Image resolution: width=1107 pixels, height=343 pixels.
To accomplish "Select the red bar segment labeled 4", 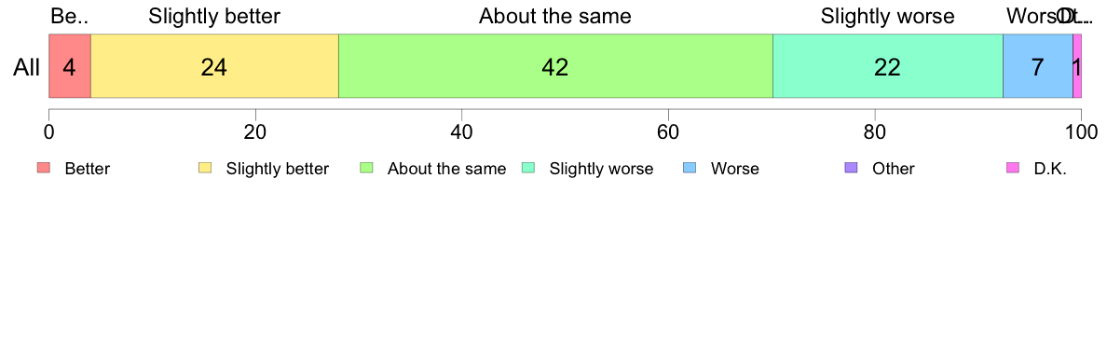I will (x=70, y=66).
